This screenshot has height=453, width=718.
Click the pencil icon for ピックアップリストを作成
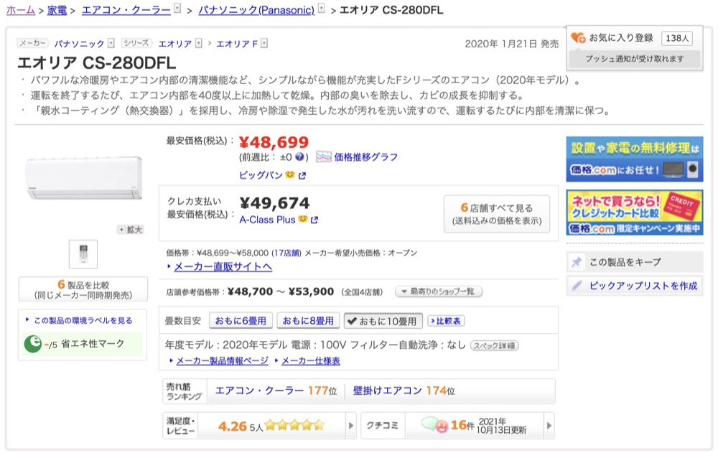(577, 286)
